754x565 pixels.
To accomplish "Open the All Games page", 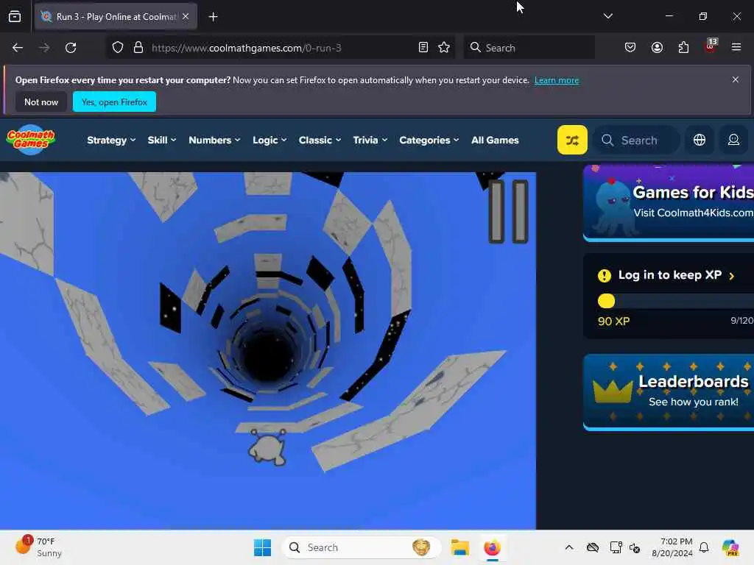I will (x=495, y=141).
